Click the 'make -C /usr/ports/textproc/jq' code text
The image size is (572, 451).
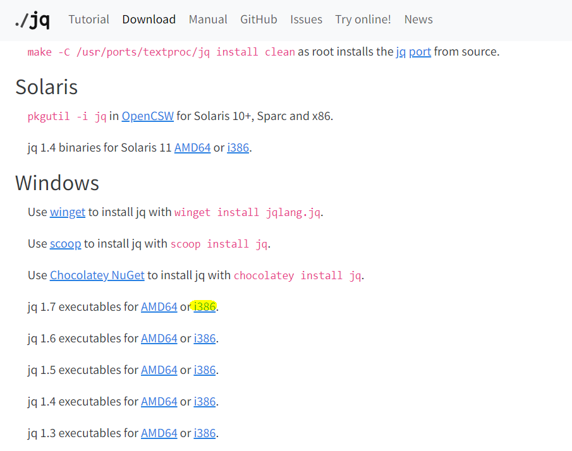pyautogui.click(x=161, y=52)
